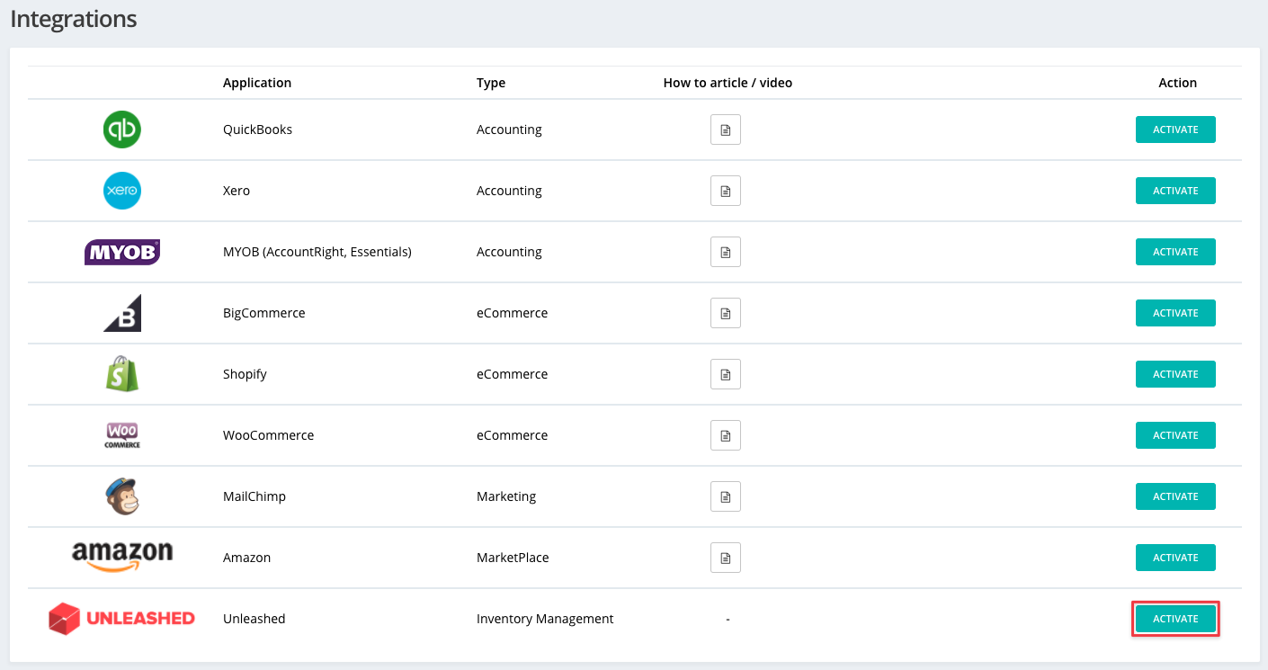Viewport: 1268px width, 670px height.
Task: Open the Amazon how-to article icon
Action: tap(725, 558)
